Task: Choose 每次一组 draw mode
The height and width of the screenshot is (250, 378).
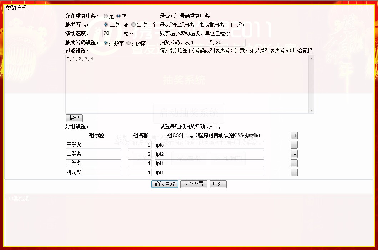Action: click(x=106, y=25)
